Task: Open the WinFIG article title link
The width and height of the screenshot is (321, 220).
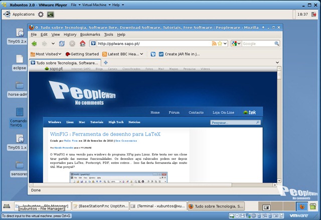Action: click(x=105, y=134)
